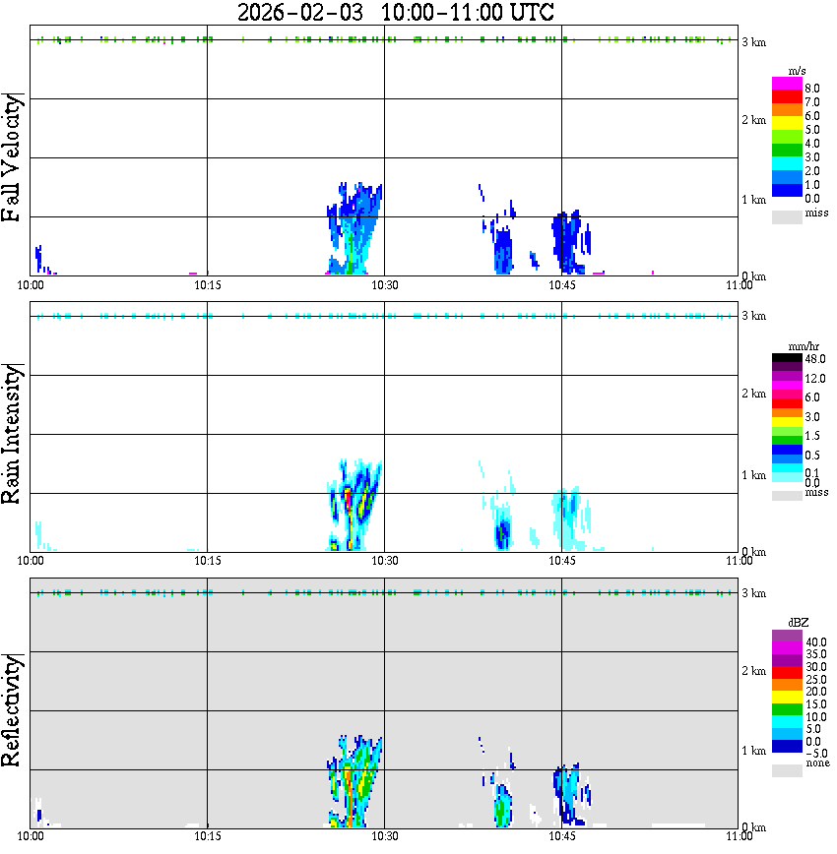Pick the gray 'miss' swatch in mm/hr legend

pos(787,496)
